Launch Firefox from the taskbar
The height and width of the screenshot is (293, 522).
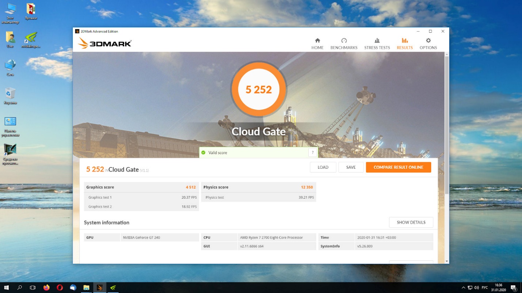46,288
